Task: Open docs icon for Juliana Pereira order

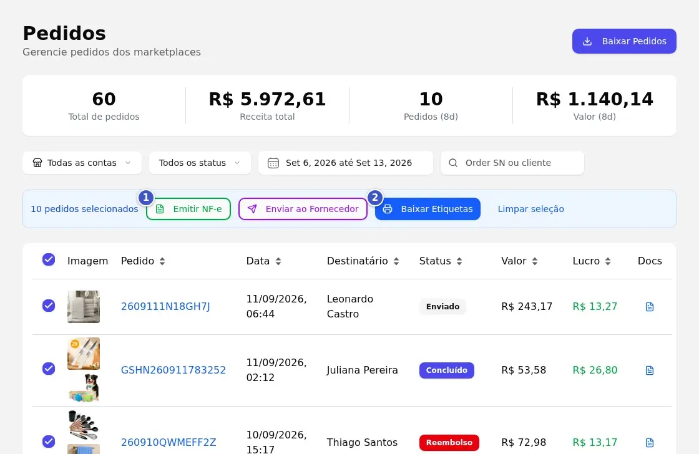Action: pos(650,370)
